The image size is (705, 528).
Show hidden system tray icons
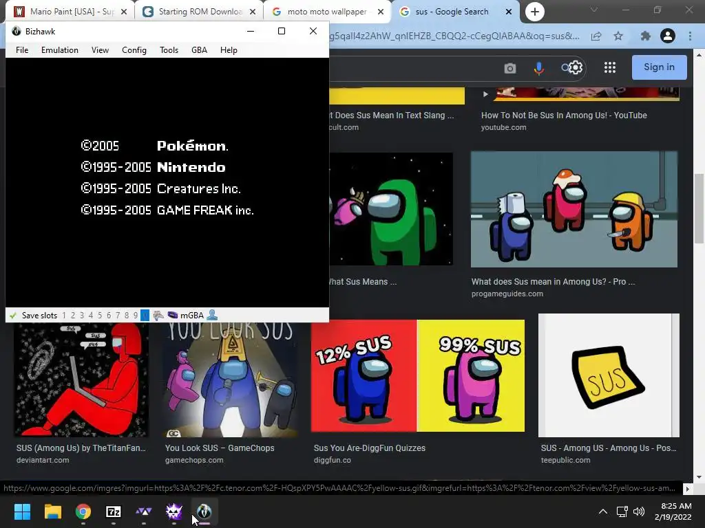click(603, 511)
